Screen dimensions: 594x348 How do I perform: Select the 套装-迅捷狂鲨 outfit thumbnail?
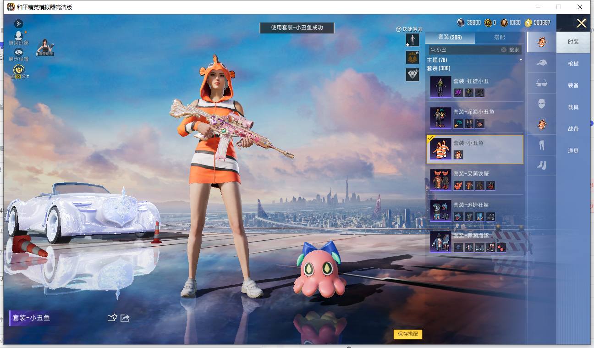[x=441, y=211]
